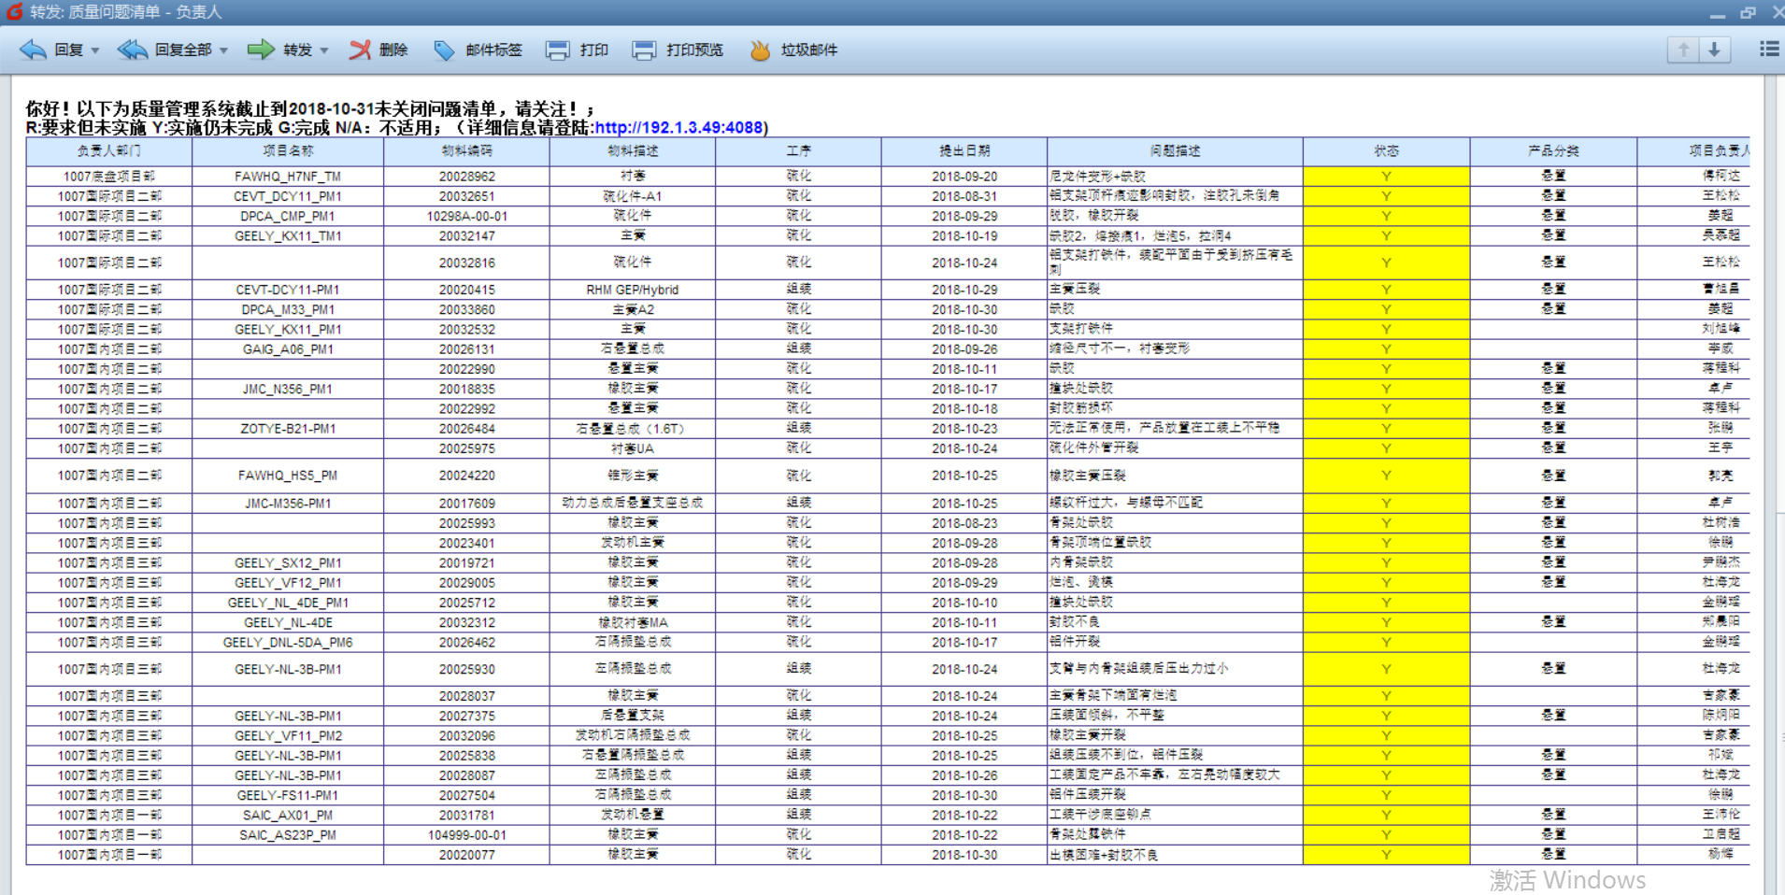Viewport: 1785px width, 895px height.
Task: Click the 打印预览 label
Action: (695, 50)
